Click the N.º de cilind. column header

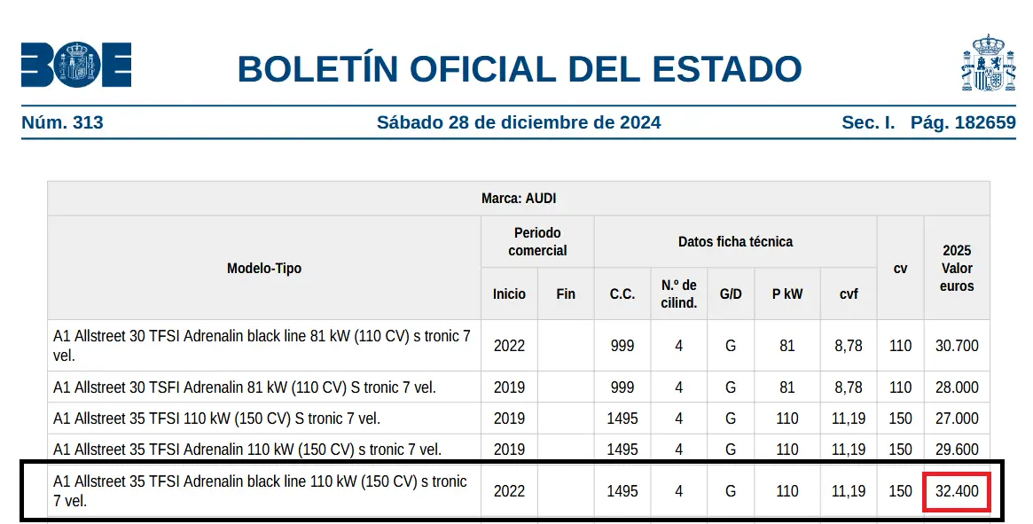[678, 293]
